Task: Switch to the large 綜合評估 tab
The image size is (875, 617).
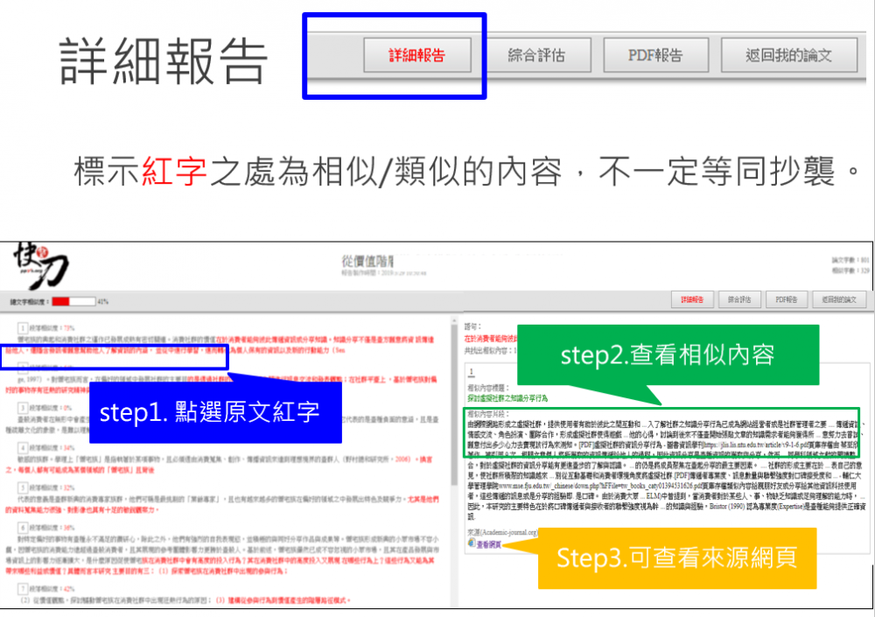Action: (536, 55)
